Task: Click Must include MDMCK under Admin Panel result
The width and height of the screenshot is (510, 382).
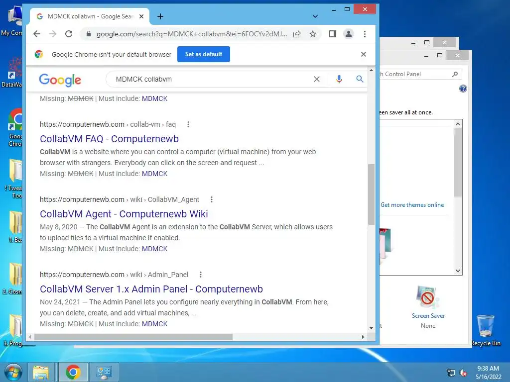Action: pos(155,324)
